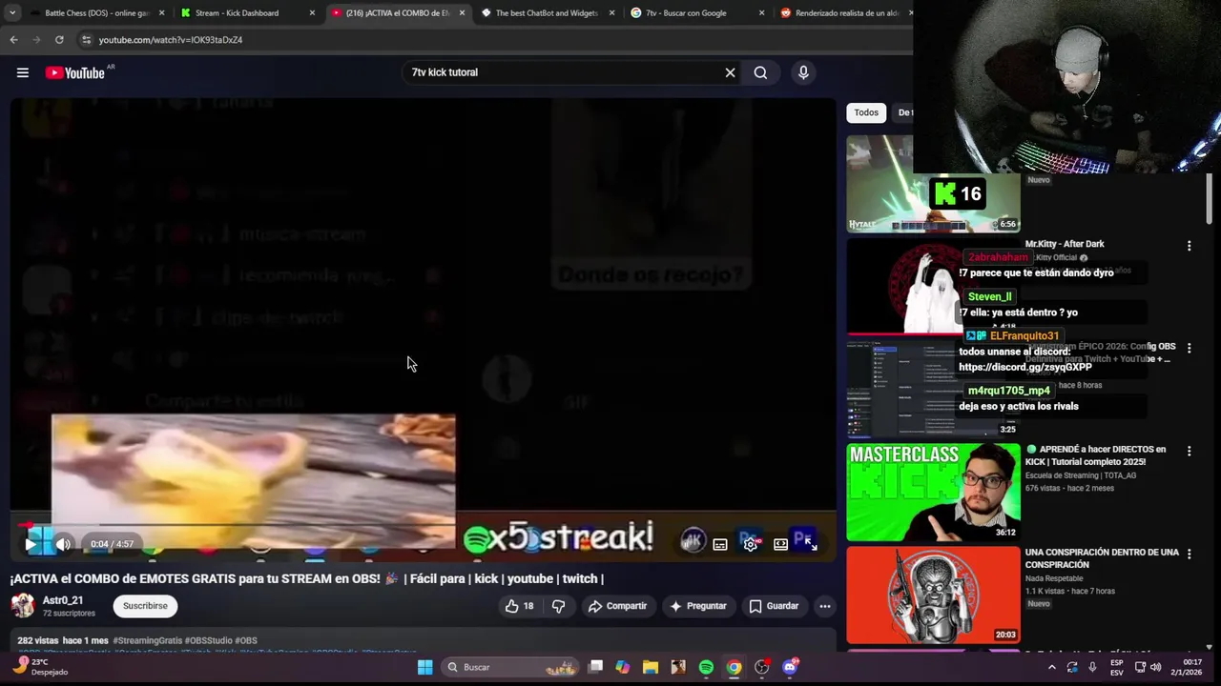Click the youtube.com address bar URL
This screenshot has height=686, width=1221.
coord(171,40)
